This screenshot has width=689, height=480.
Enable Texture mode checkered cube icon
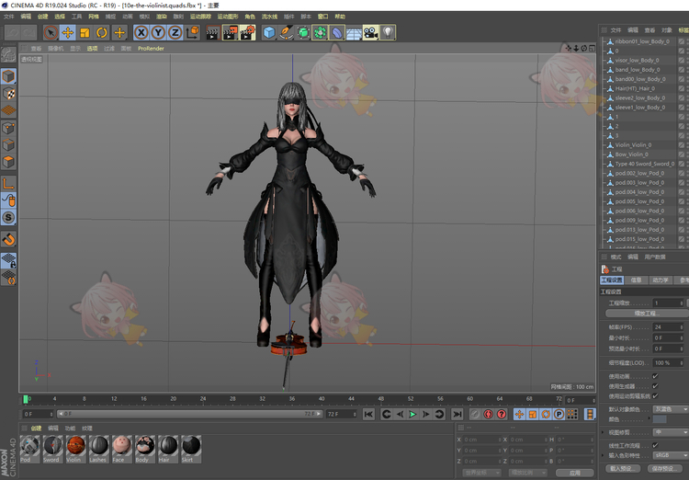click(9, 93)
